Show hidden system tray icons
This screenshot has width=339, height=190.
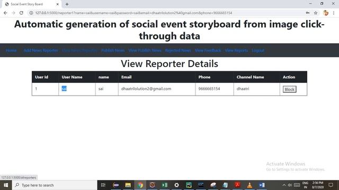284,185
